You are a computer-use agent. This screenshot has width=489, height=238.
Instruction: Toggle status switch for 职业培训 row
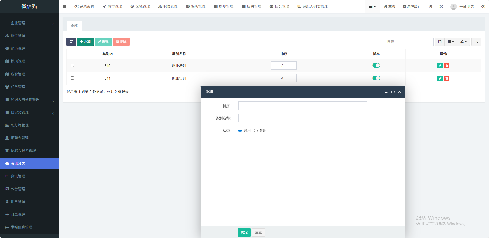(376, 65)
